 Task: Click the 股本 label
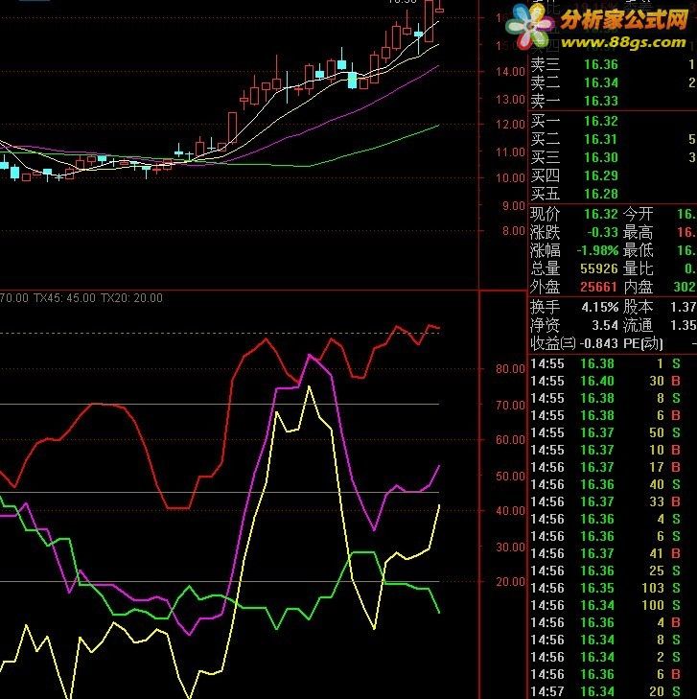(638, 307)
